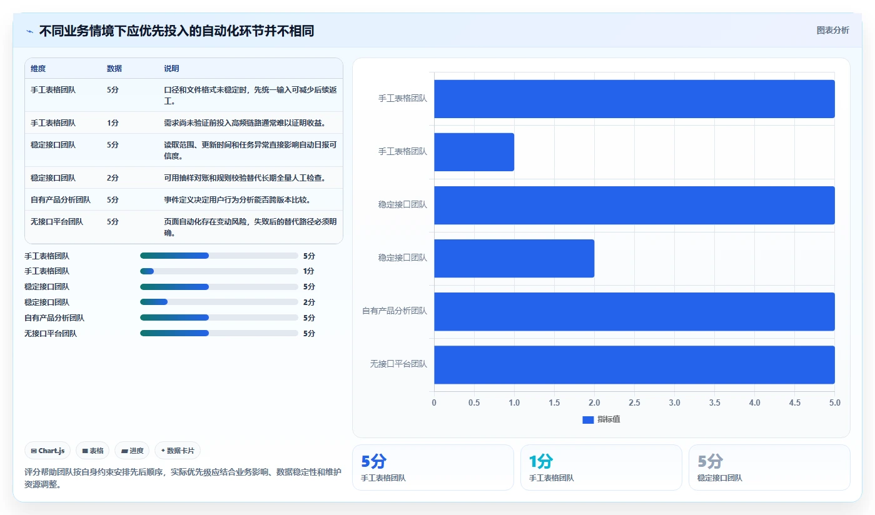Open the blue 5分 手工表格团队 data card
875x515 pixels.
click(433, 467)
